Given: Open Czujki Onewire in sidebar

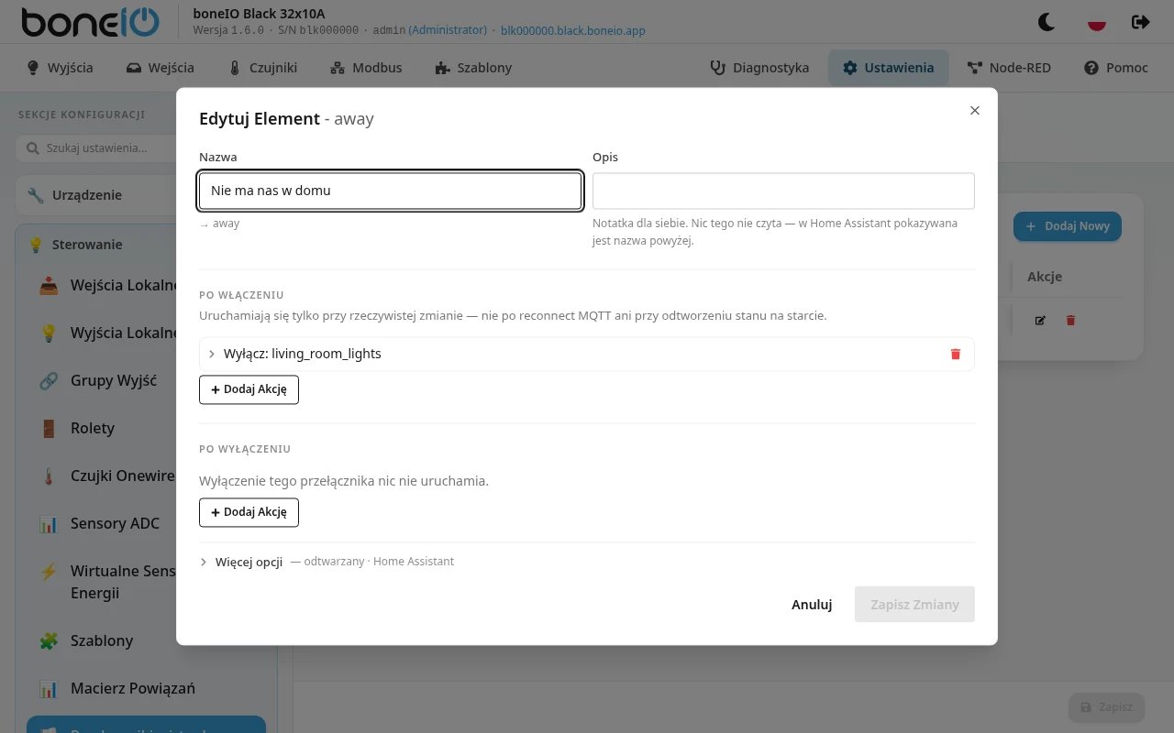Looking at the screenshot, I should 107,476.
